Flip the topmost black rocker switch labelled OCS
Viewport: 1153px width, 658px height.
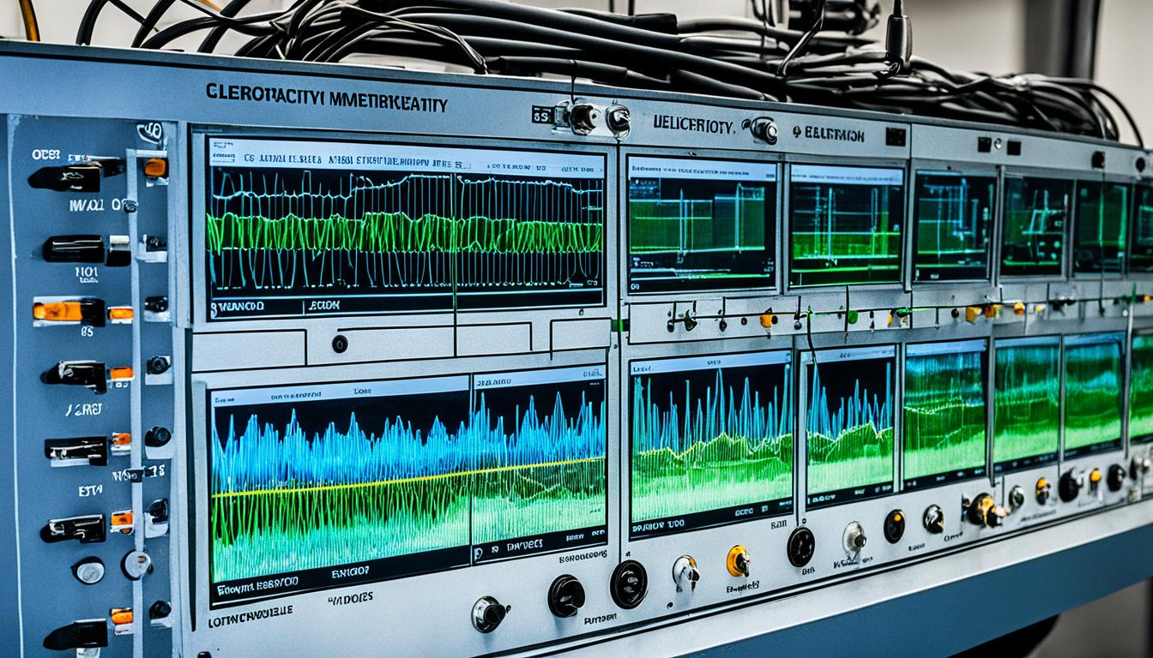click(x=65, y=177)
